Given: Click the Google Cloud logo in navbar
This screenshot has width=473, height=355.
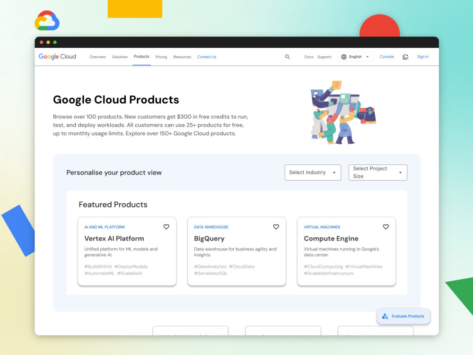Looking at the screenshot, I should 57,57.
